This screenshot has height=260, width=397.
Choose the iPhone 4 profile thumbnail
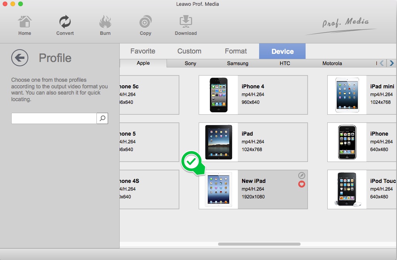(218, 95)
